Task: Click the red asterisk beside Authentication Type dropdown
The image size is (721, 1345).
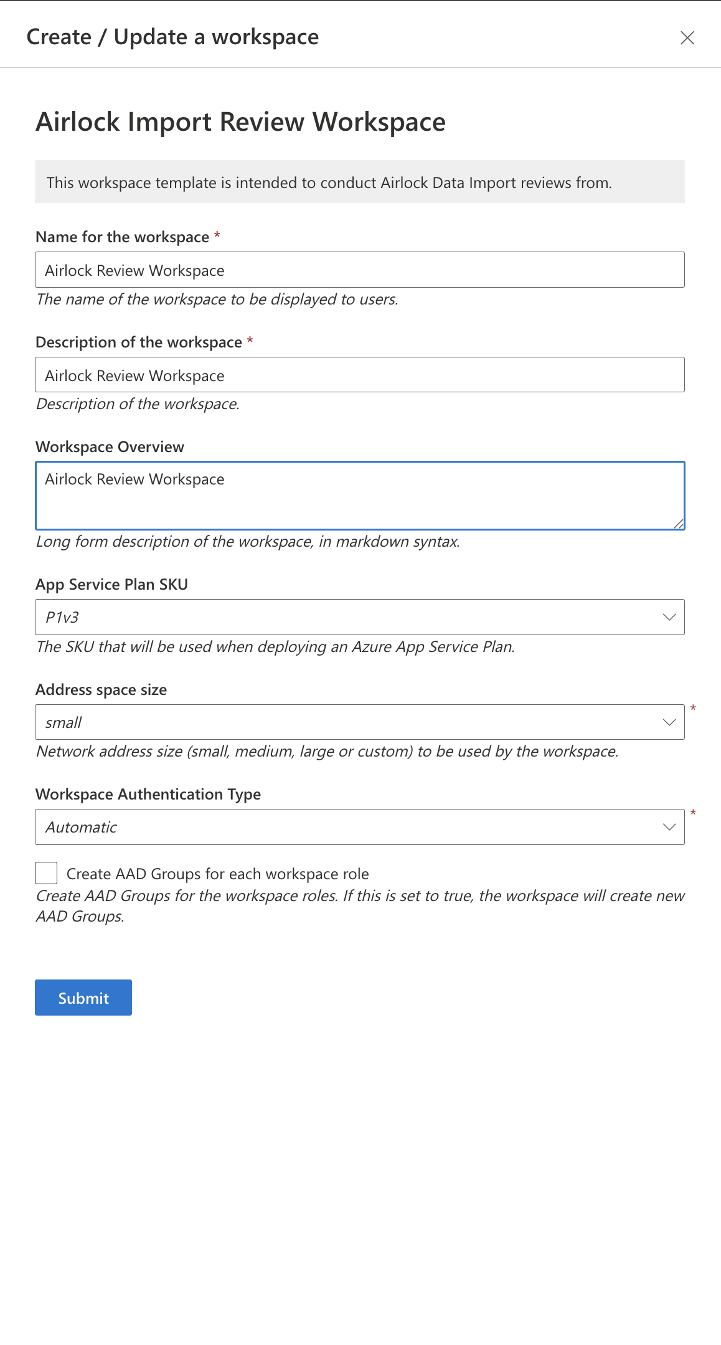Action: point(693,813)
